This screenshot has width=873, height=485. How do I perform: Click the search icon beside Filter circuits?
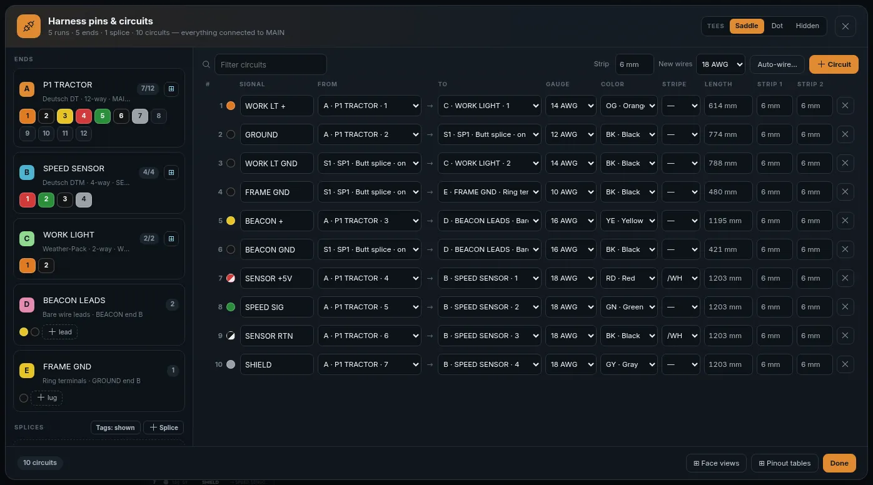point(206,64)
